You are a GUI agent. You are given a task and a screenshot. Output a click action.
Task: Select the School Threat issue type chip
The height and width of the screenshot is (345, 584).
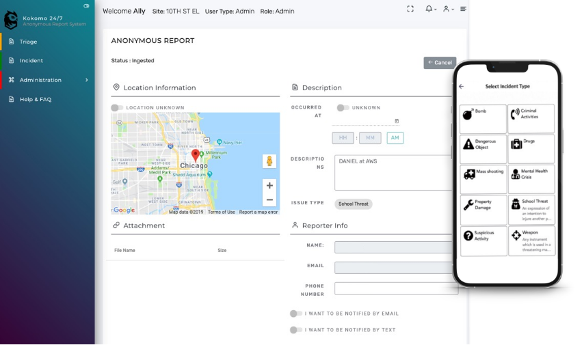coord(353,204)
